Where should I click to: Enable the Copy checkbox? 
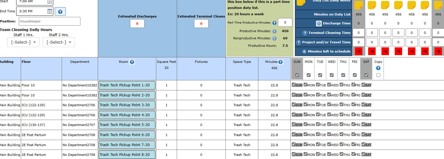click(378, 75)
